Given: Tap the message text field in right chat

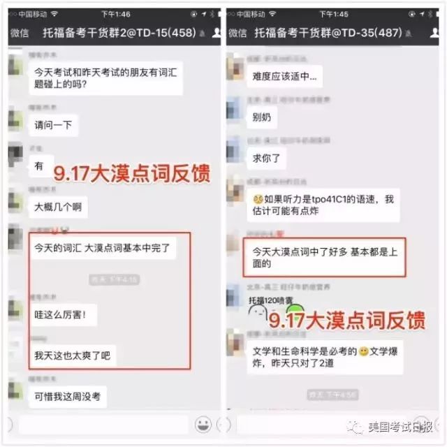Looking at the screenshot, I should click(291, 425).
